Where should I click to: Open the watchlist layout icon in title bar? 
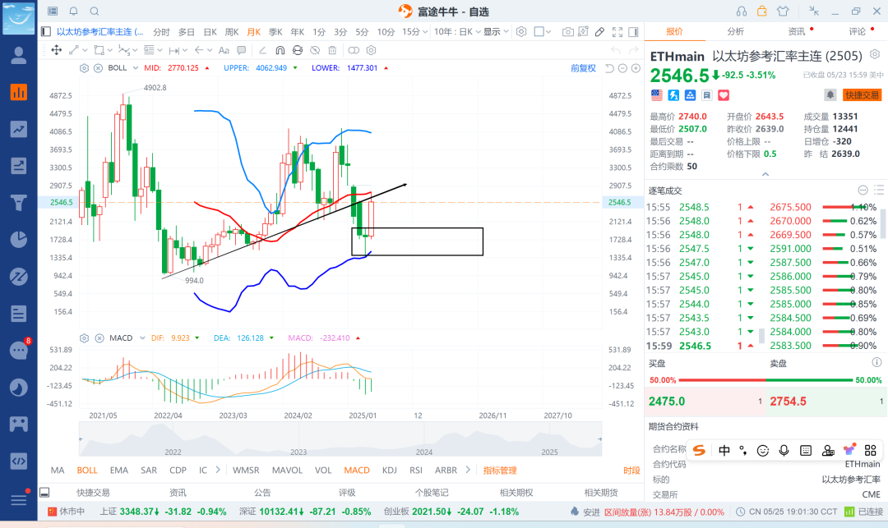click(x=53, y=11)
